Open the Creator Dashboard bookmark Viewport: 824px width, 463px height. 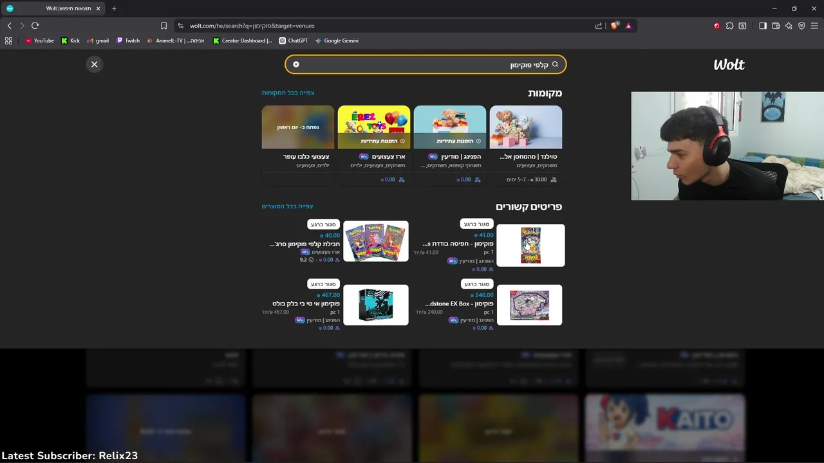(242, 41)
